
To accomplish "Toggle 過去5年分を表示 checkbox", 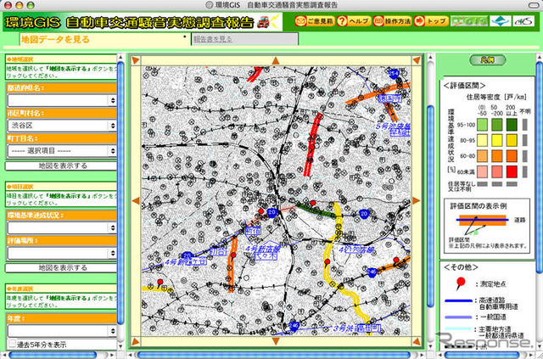I will pyautogui.click(x=12, y=344).
